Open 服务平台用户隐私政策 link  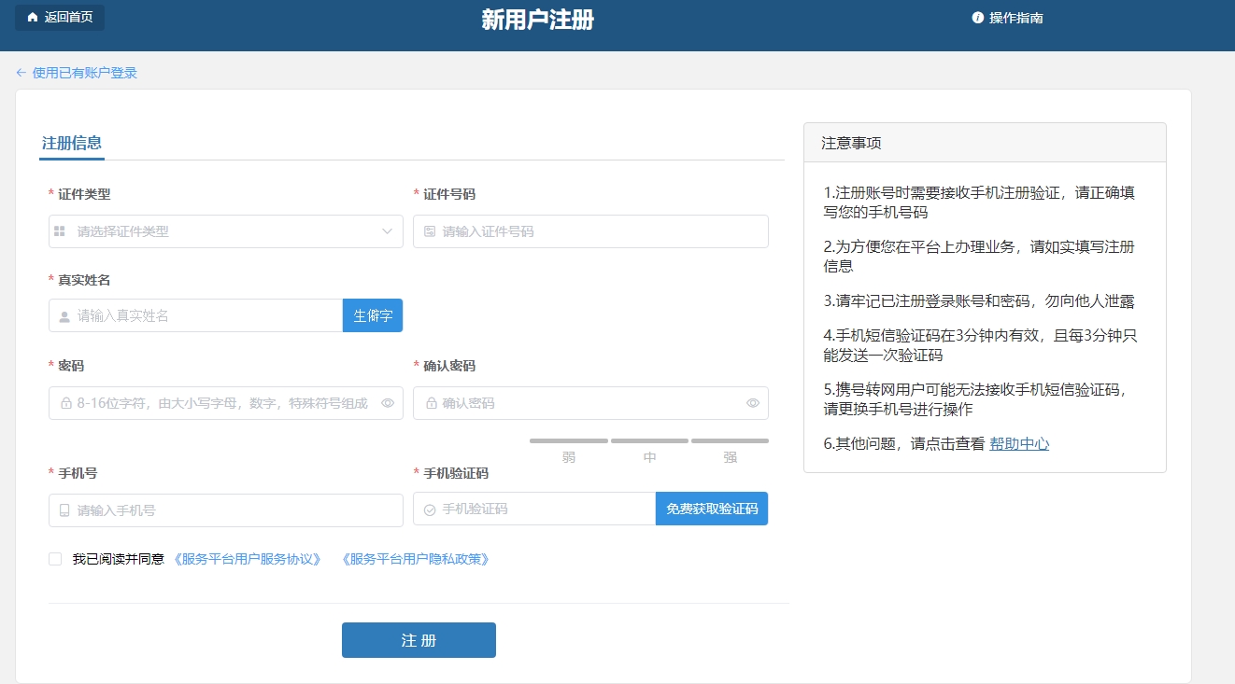pos(415,558)
